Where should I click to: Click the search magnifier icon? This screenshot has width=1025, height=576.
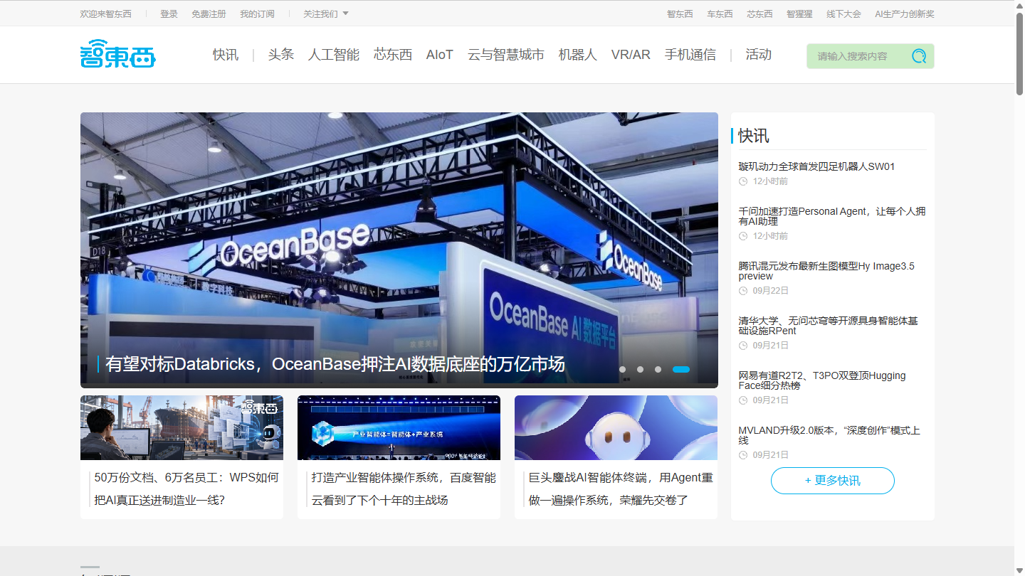click(x=919, y=56)
